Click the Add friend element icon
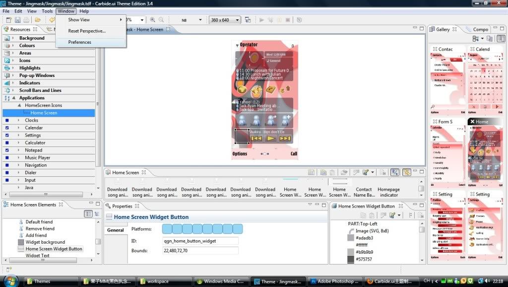The height and width of the screenshot is (287, 508). pos(21,235)
